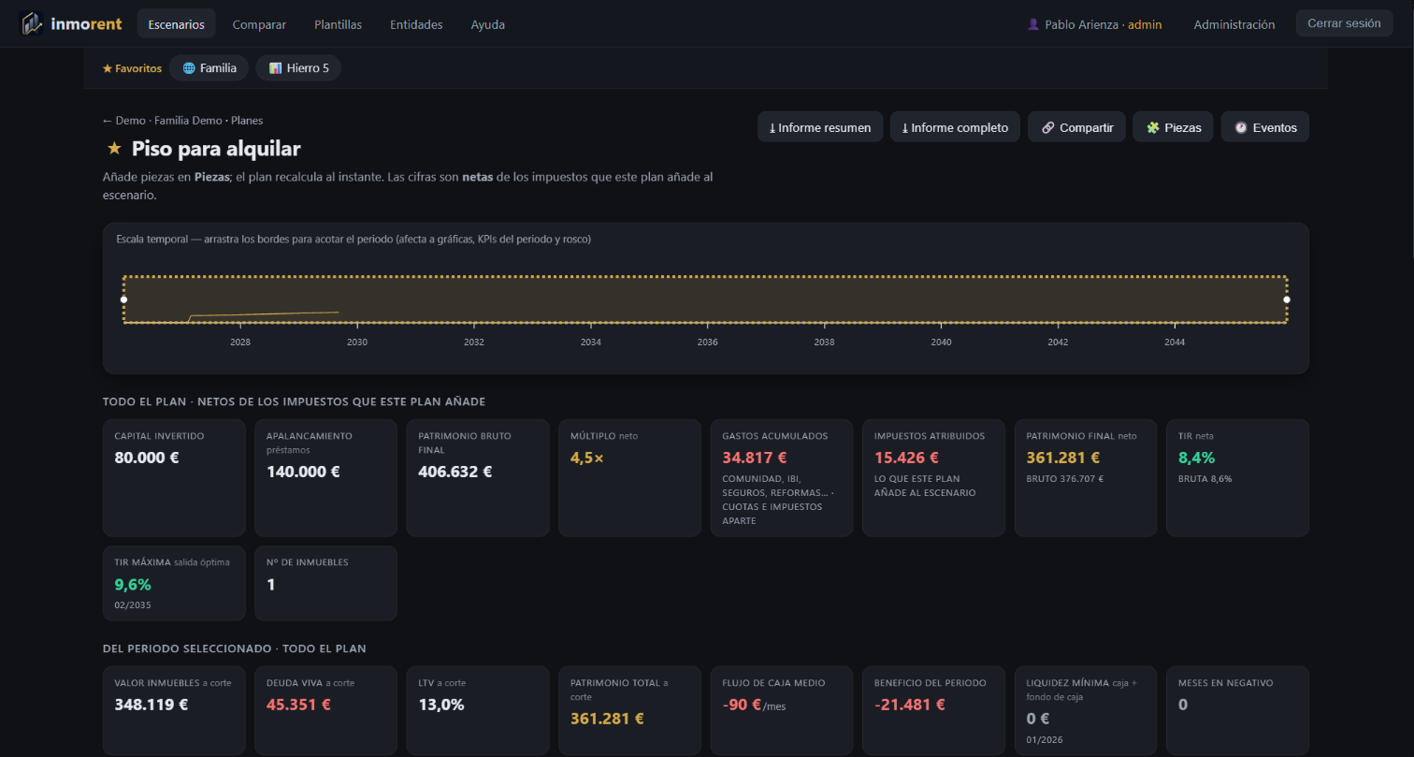
Task: Click the download arrow in Informe completo
Action: click(x=905, y=127)
